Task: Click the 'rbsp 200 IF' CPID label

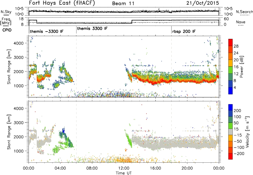Action: click(184, 31)
